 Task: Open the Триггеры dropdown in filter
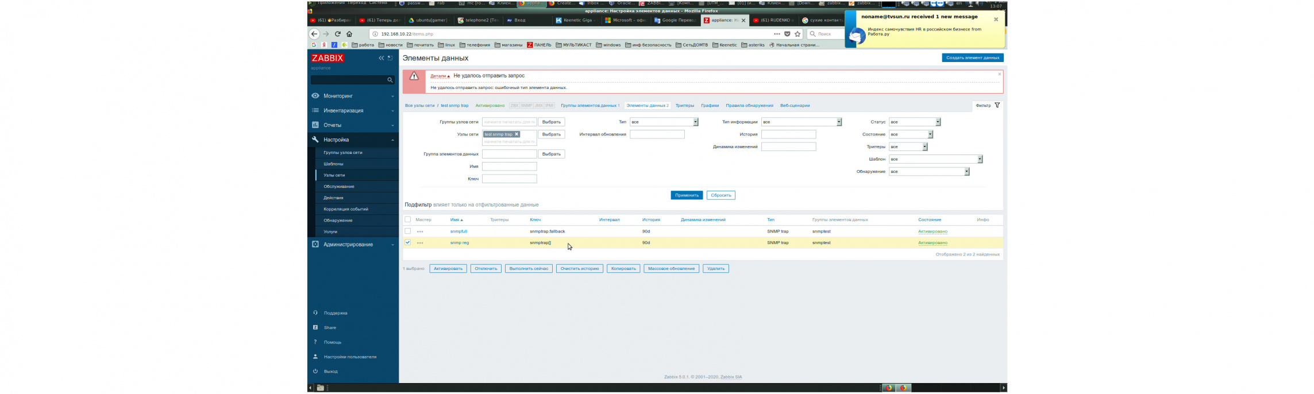pos(908,146)
